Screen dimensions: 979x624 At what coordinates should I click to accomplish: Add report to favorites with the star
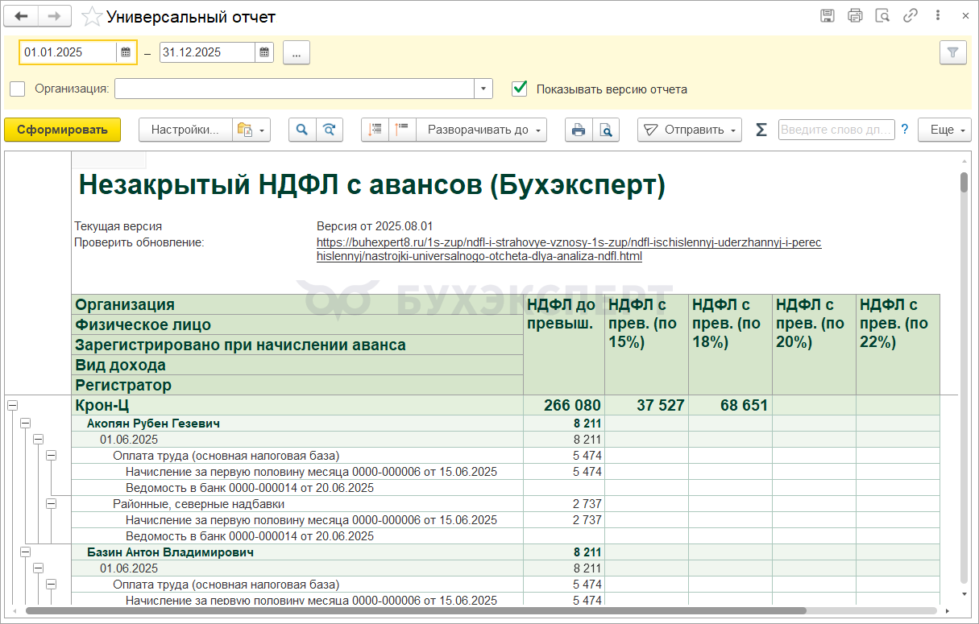click(x=93, y=16)
